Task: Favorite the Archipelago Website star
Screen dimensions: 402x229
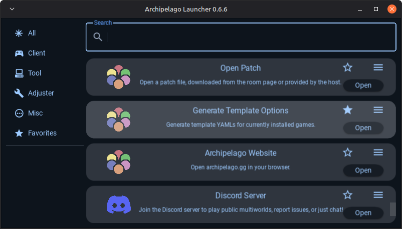Action: (348, 152)
